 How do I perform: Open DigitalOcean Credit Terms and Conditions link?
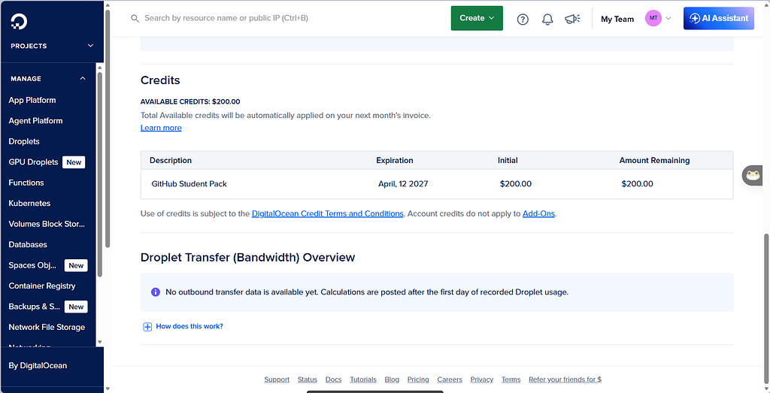point(328,214)
